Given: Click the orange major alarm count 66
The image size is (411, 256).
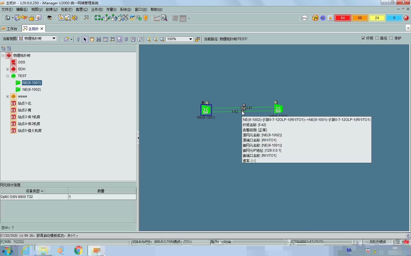Looking at the screenshot, I should 360,18.
